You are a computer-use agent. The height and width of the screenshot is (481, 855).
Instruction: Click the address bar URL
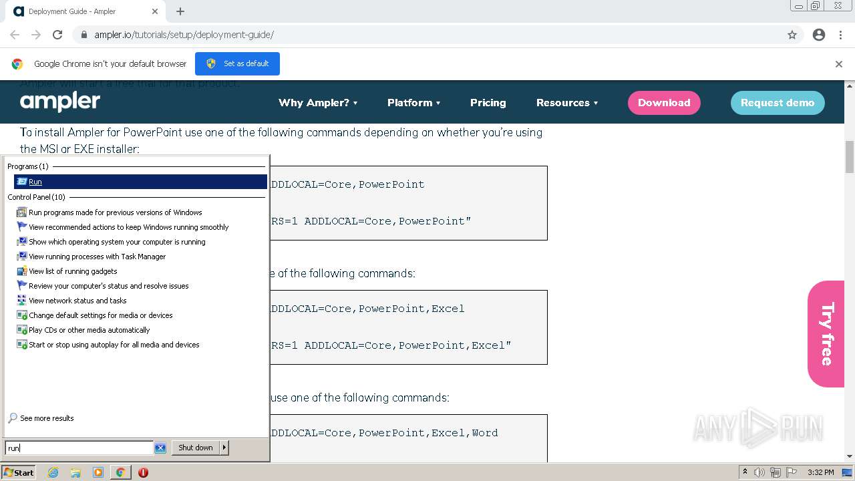(x=184, y=35)
